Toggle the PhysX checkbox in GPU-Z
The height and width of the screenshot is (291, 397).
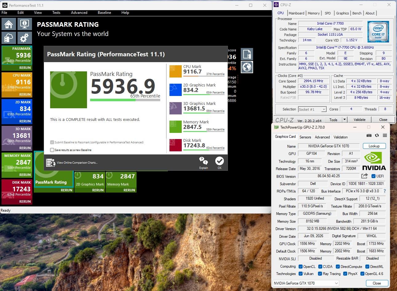(345, 274)
